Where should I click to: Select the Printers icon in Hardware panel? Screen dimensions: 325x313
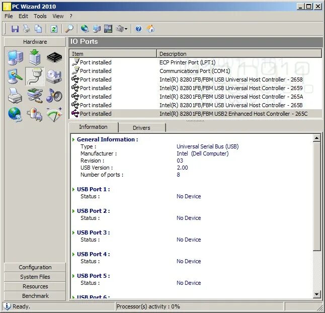point(15,96)
